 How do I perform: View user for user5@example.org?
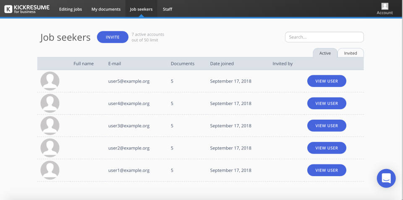point(327,81)
